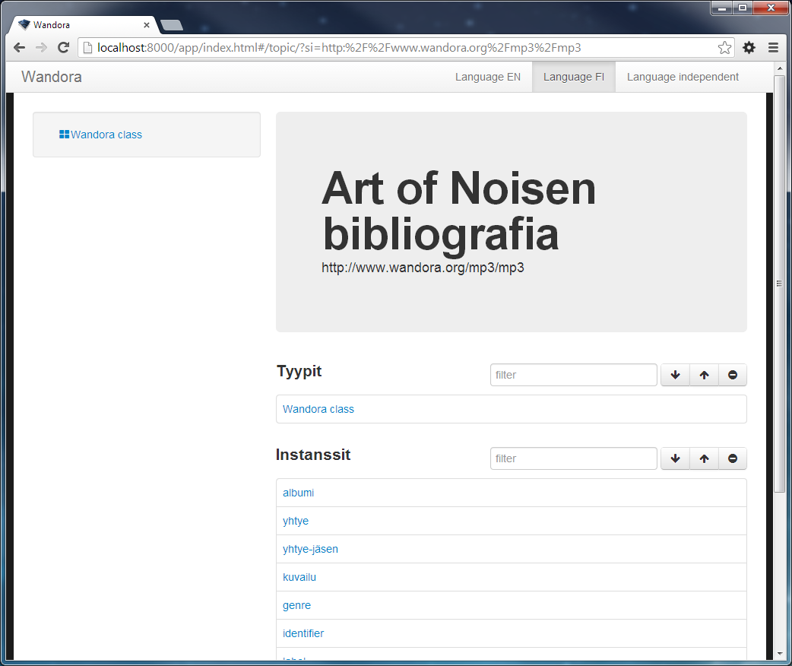Click the down arrow button beside Tyypit filter

(x=675, y=375)
